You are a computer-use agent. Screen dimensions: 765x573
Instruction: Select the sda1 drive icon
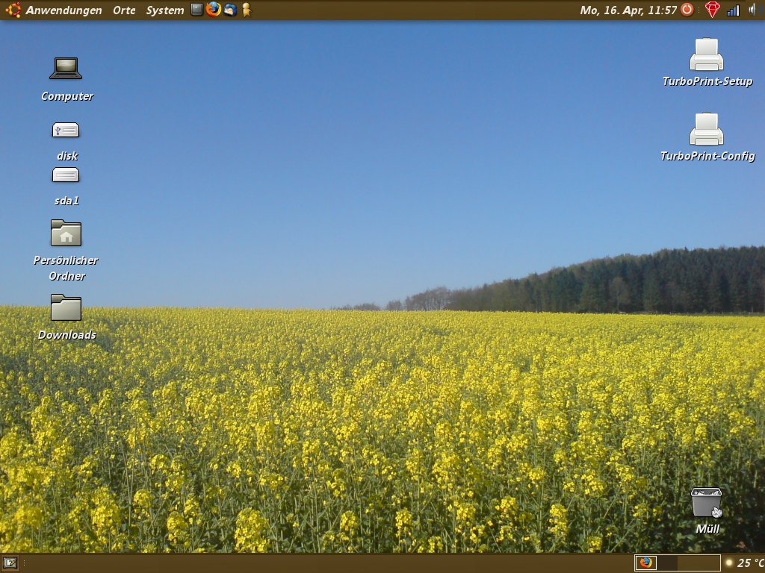pos(66,175)
